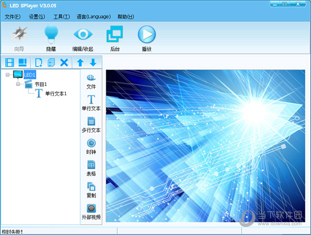311x235 pixels.
Task: Open the 后台 background mode
Action: (115, 38)
